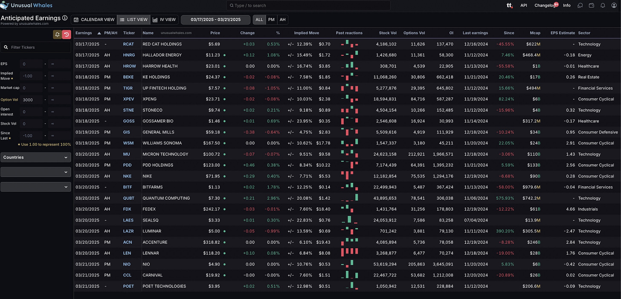Open the XPEV ticker link

click(x=128, y=99)
